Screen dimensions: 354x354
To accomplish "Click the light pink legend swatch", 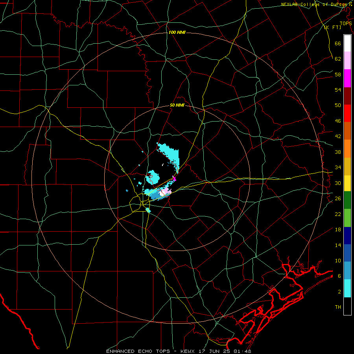I will pos(347,60).
